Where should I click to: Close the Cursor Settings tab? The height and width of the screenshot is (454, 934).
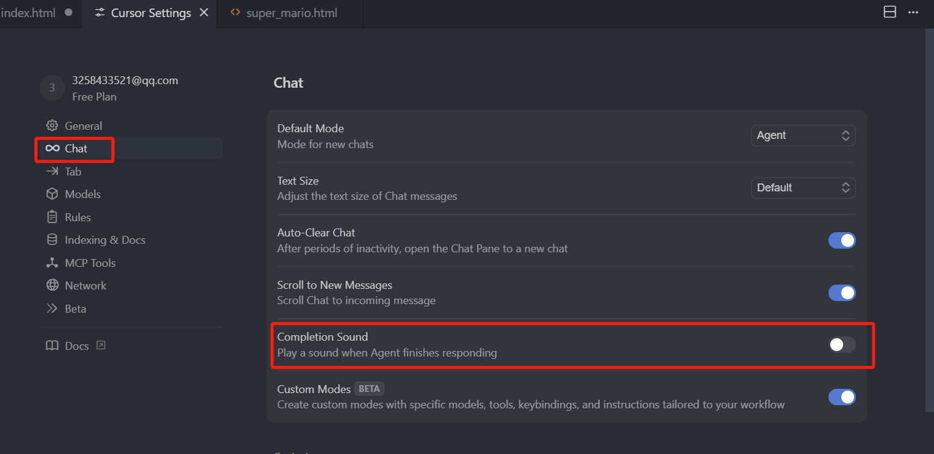(x=204, y=12)
